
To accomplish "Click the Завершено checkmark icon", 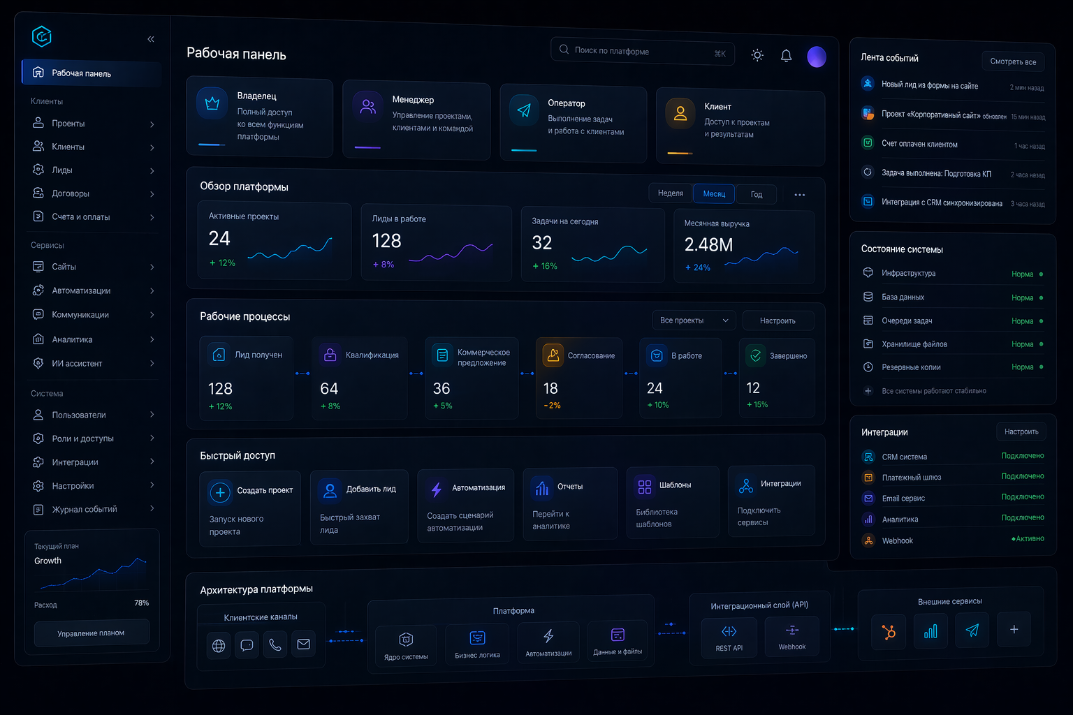I will [756, 355].
